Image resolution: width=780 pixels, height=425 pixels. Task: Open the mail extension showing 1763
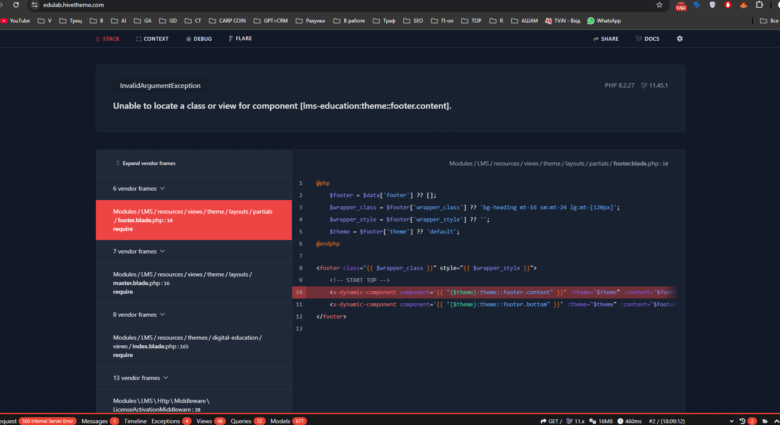pyautogui.click(x=681, y=6)
